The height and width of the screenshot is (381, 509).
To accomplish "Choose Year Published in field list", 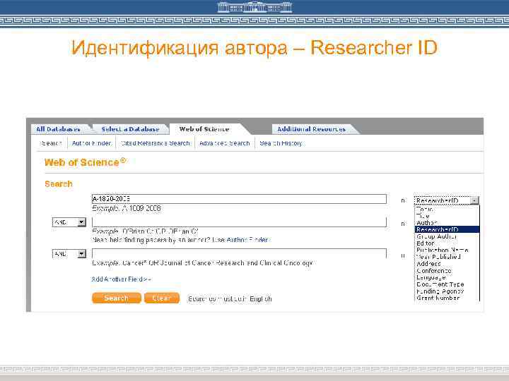I will pyautogui.click(x=438, y=257).
